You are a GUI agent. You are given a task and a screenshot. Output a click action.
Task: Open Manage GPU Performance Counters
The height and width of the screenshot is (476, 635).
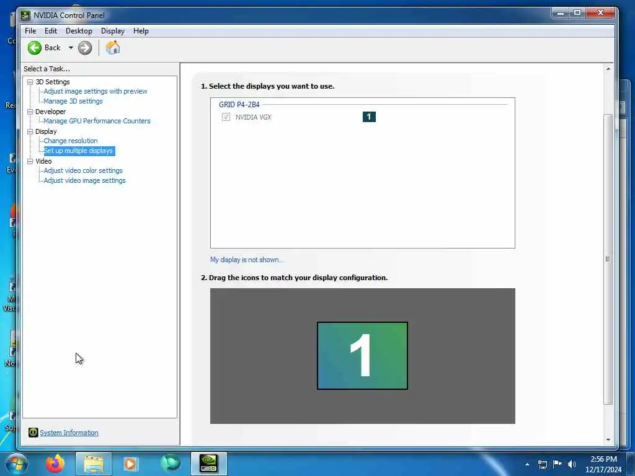[97, 121]
